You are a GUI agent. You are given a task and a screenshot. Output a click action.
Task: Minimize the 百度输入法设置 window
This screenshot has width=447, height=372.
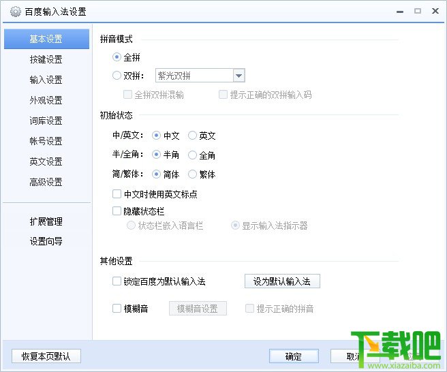[400, 12]
